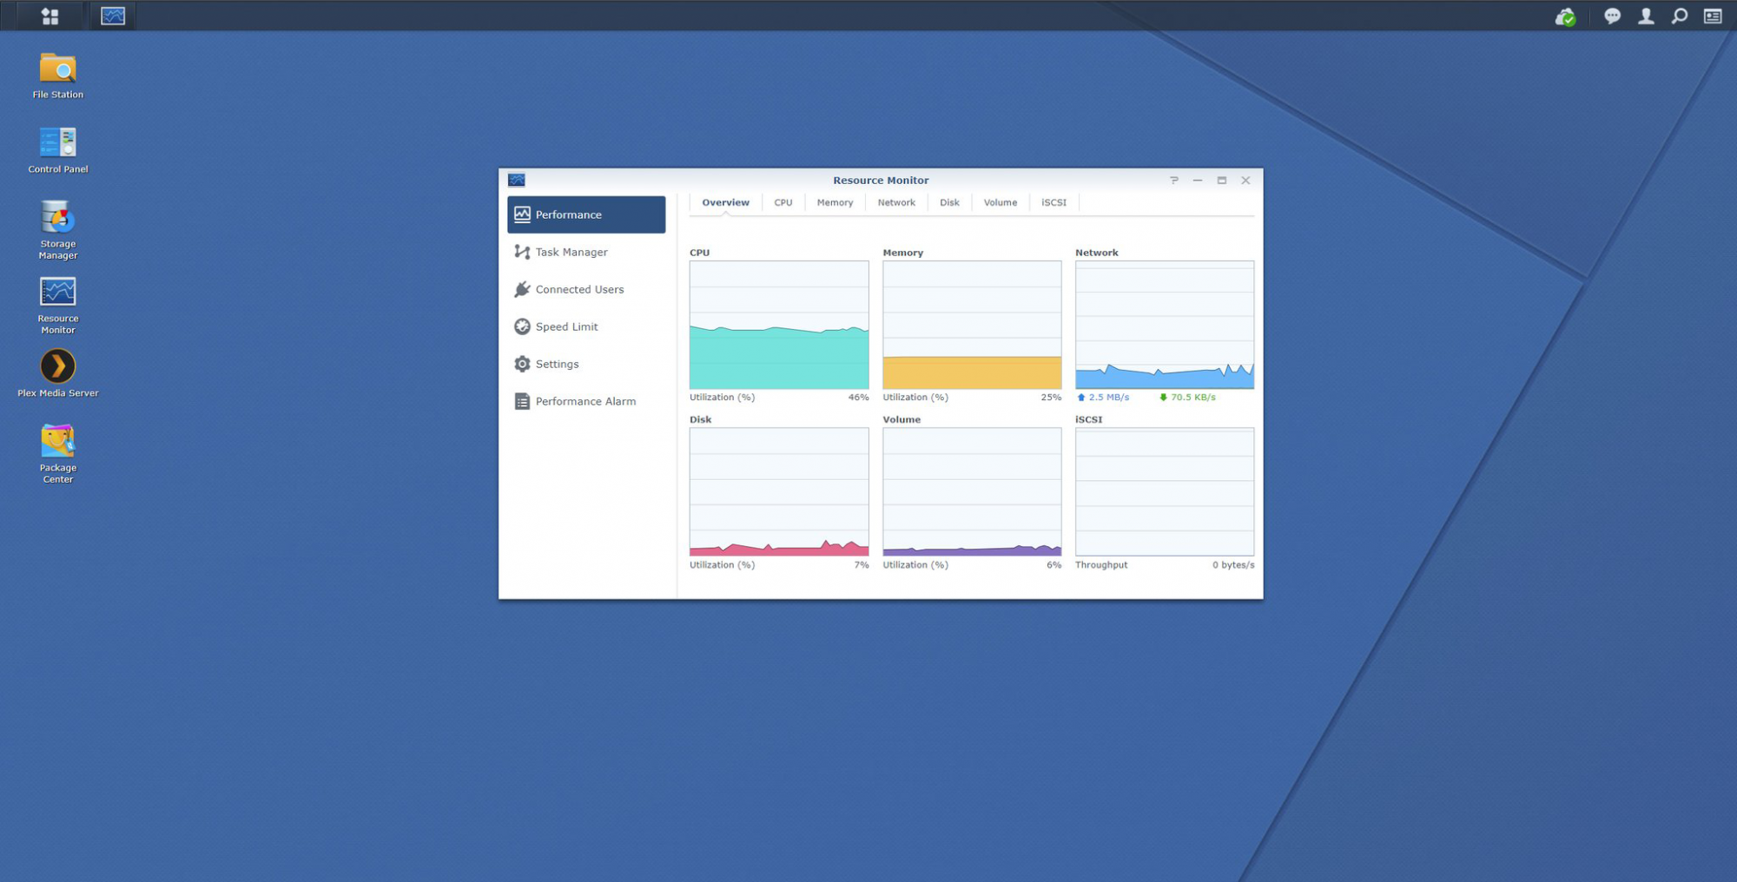The height and width of the screenshot is (882, 1737).
Task: Maximize the Resource Monitor window
Action: point(1222,180)
